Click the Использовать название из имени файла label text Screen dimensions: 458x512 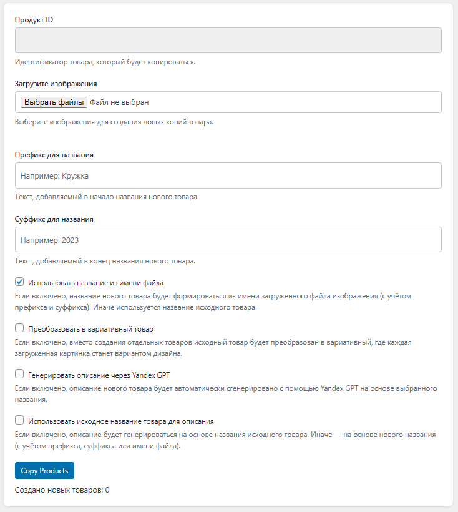click(95, 282)
